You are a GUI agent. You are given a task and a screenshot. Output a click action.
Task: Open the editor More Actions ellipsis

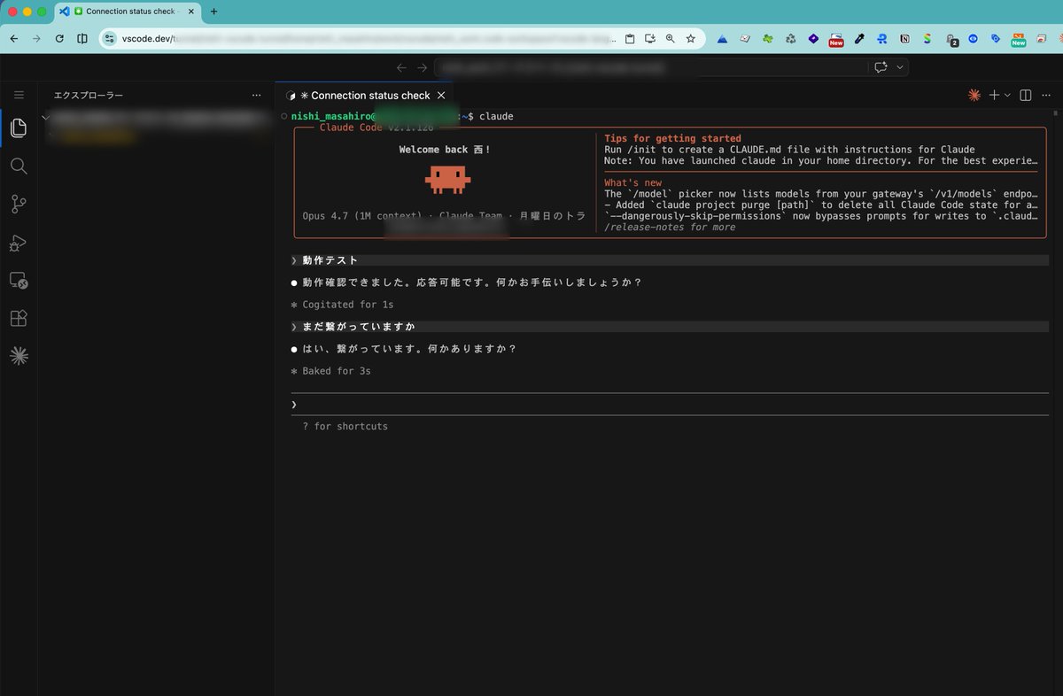(1047, 95)
